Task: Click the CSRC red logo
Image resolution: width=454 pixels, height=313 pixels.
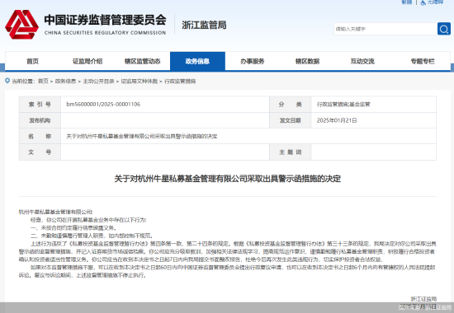Action: point(21,25)
